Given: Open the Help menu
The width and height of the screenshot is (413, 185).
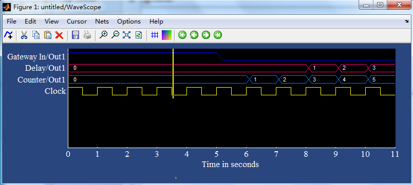Looking at the screenshot, I should [157, 22].
